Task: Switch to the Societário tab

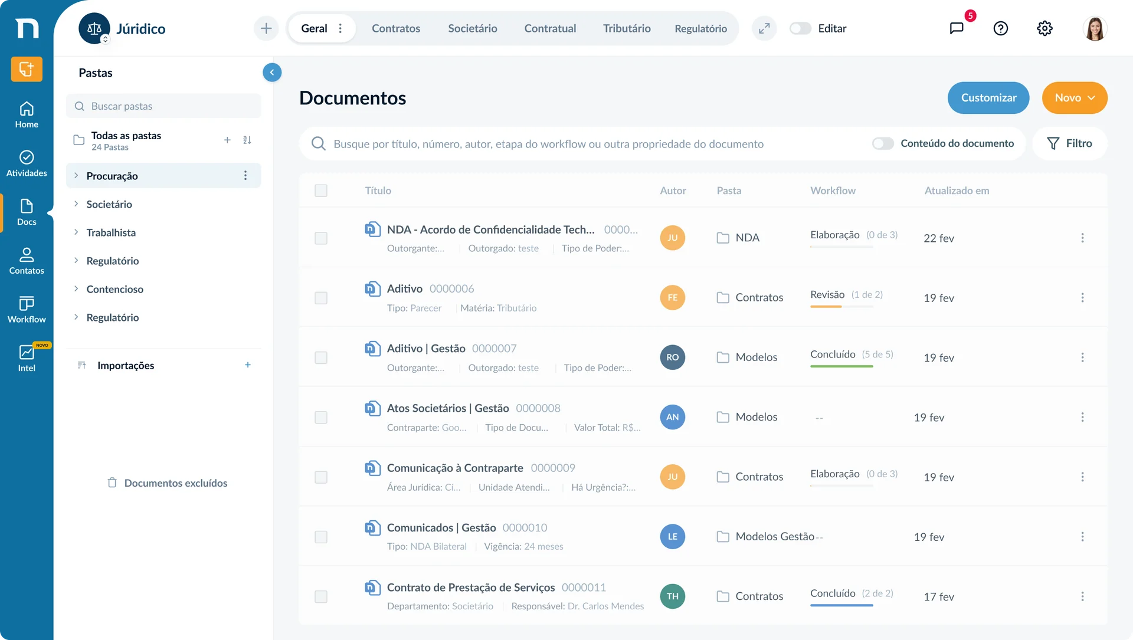Action: tap(472, 28)
